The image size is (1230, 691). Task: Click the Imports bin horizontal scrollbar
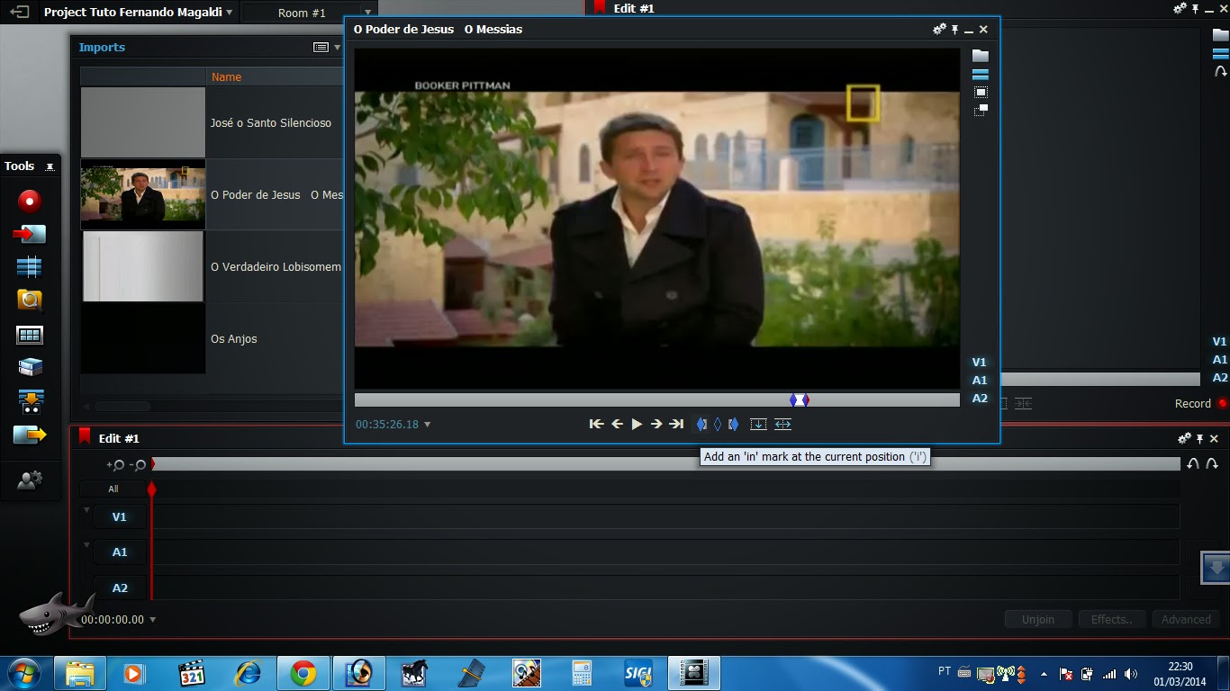[x=122, y=407]
